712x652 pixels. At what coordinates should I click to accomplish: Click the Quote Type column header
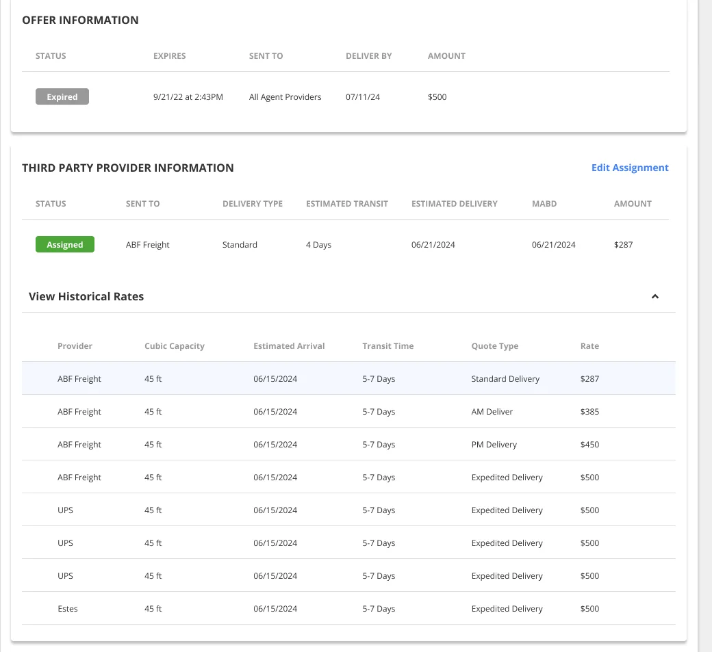coord(495,346)
